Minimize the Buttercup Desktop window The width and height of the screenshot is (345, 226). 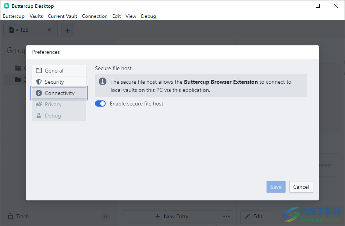coord(300,6)
